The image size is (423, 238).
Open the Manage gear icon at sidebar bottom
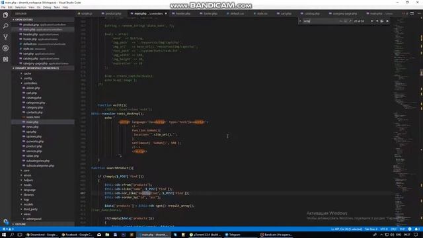coord(5,221)
